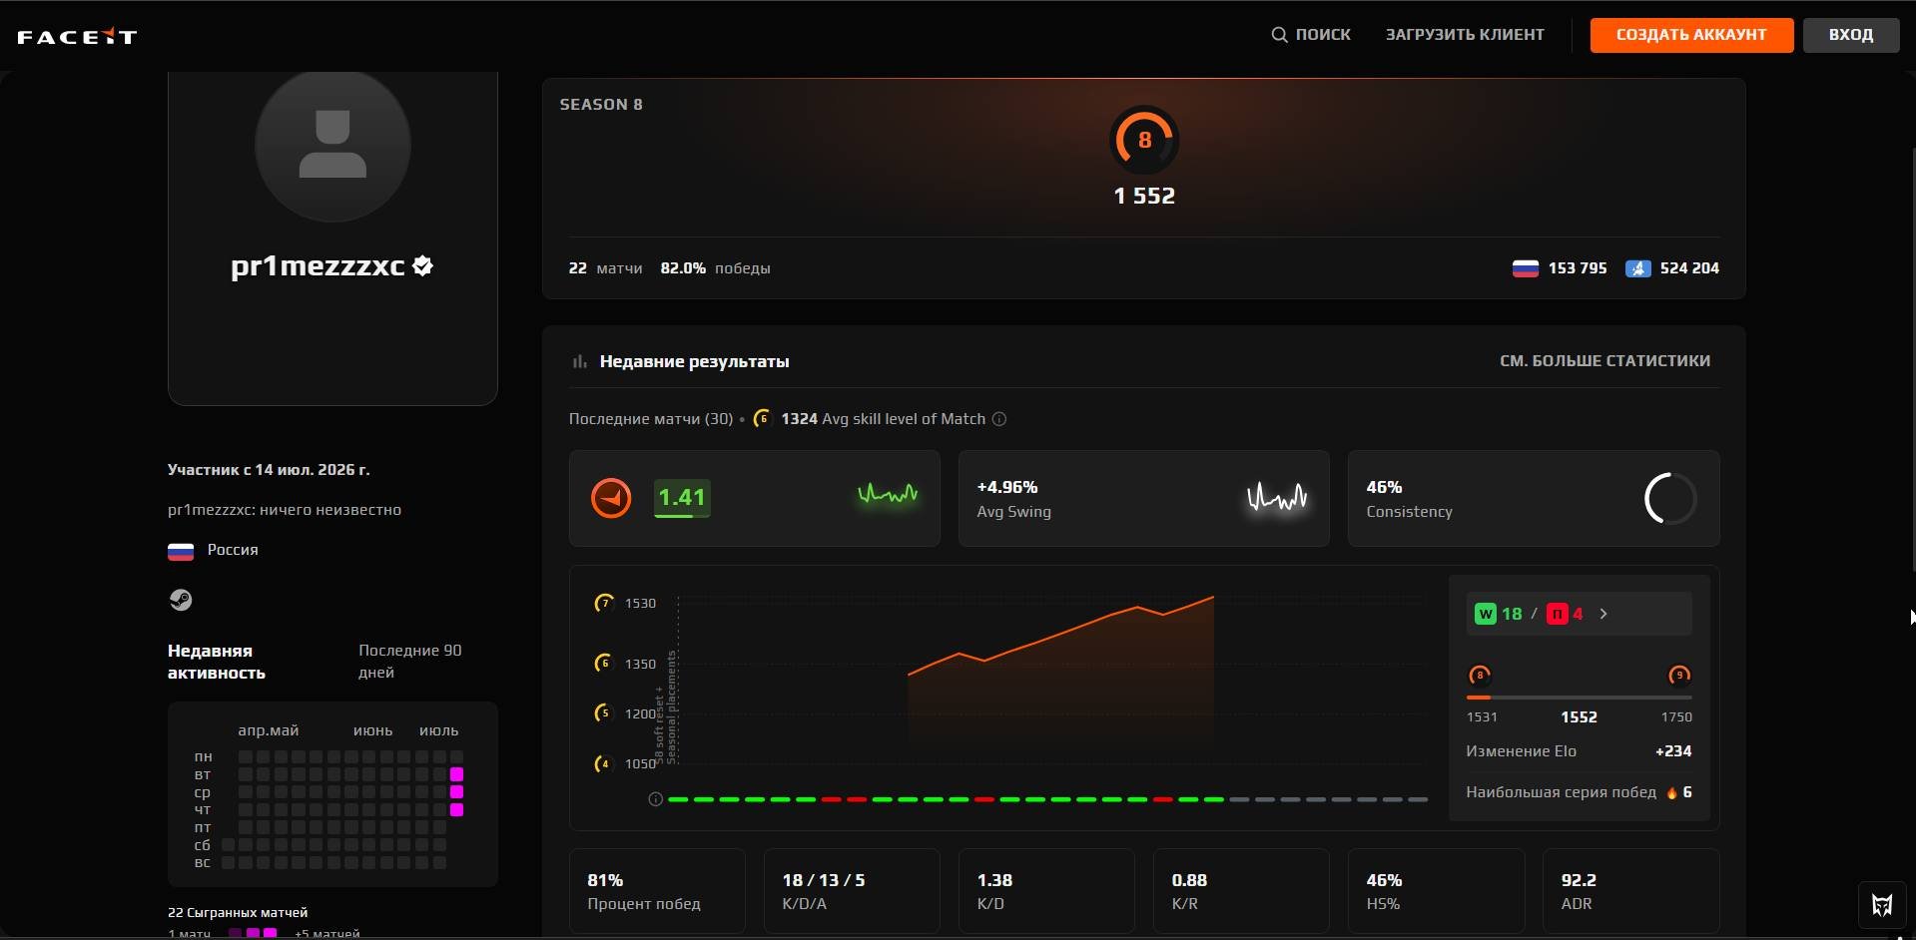
Task: Click the 81% Процент побед card
Action: [657, 891]
